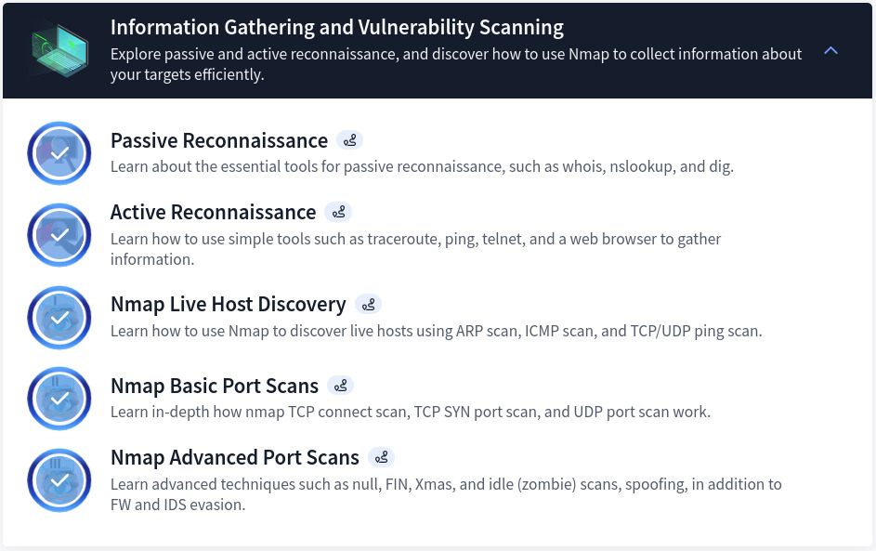Click the module description about Nmap reconnaissance

coord(455,64)
